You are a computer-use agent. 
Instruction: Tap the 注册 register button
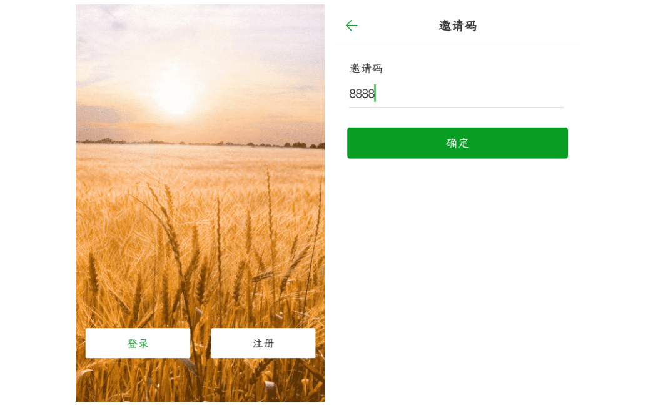[263, 343]
